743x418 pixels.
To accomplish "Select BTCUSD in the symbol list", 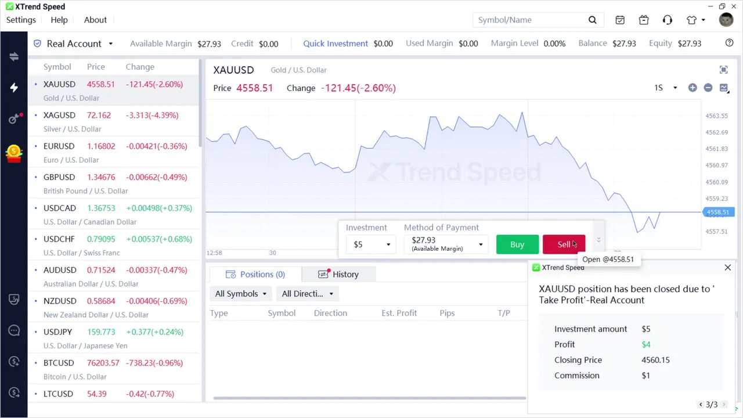I will [x=59, y=363].
